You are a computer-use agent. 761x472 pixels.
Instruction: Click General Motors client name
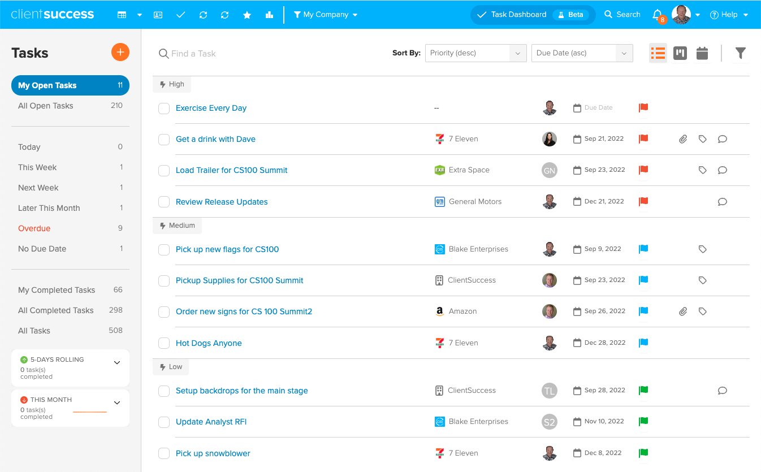[x=475, y=201]
